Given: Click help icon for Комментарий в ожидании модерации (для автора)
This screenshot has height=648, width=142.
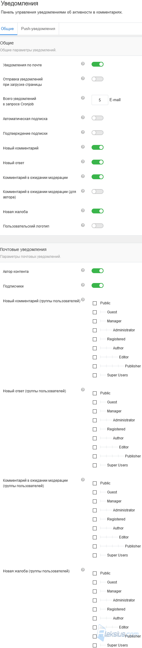Looking at the screenshot, I should pos(83,191).
